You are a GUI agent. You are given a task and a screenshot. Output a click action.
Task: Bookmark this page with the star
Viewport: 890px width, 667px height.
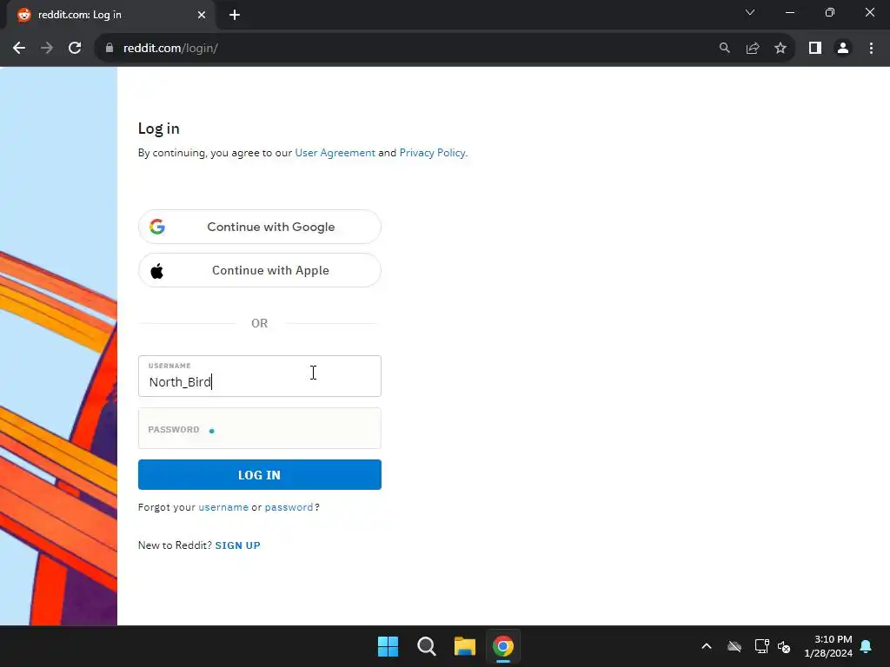tap(780, 49)
